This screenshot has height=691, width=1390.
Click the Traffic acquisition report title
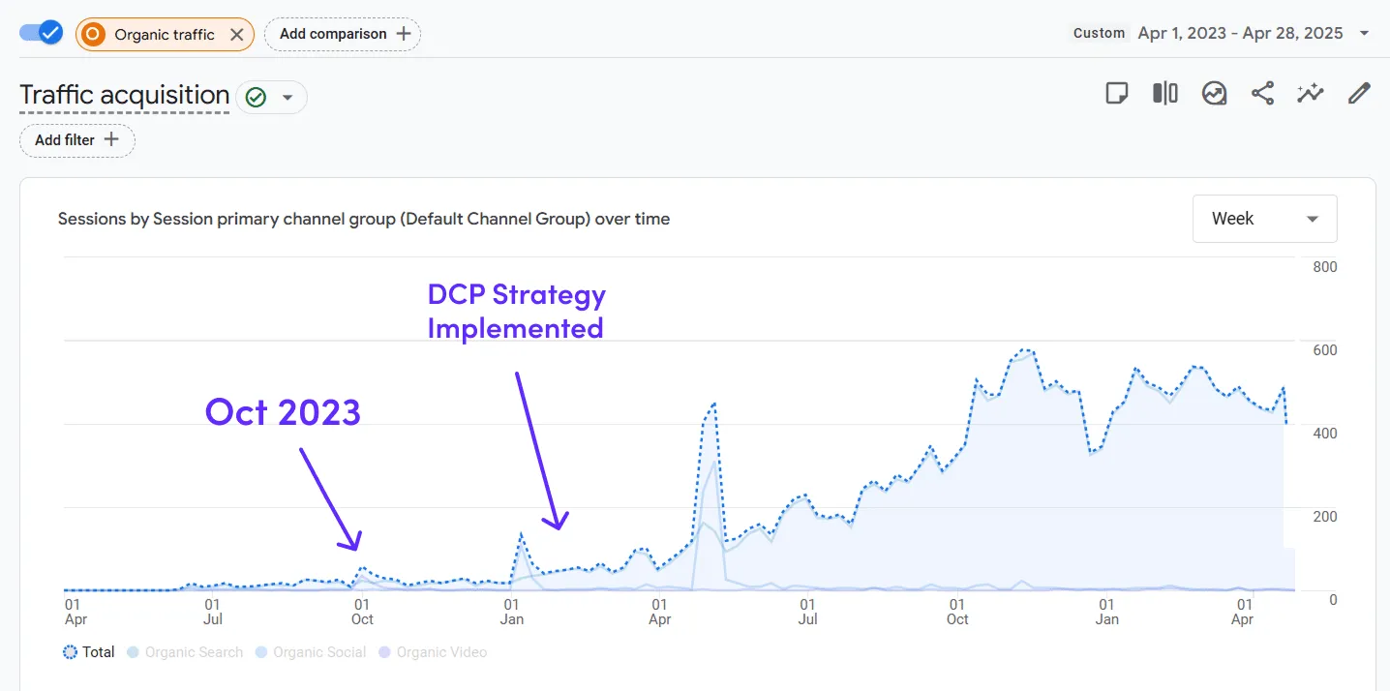coord(124,95)
